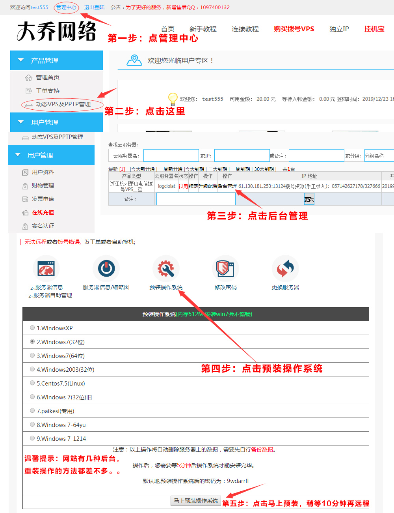394x513 pixels.
Task: Focus the 或备注 search field
Action: pyautogui.click(x=317, y=155)
